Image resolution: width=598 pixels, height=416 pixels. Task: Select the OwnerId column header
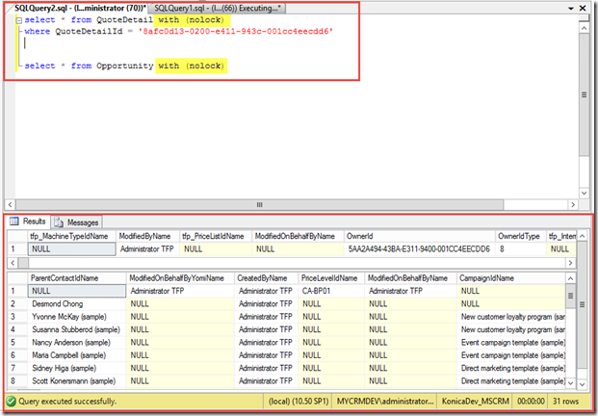[420, 236]
